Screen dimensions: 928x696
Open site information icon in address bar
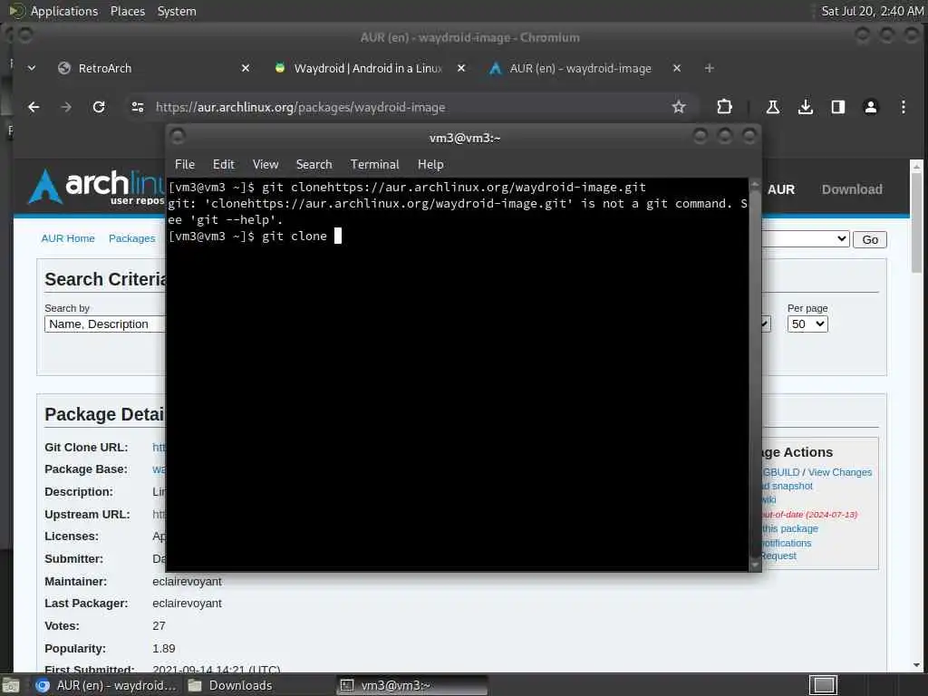[138, 107]
